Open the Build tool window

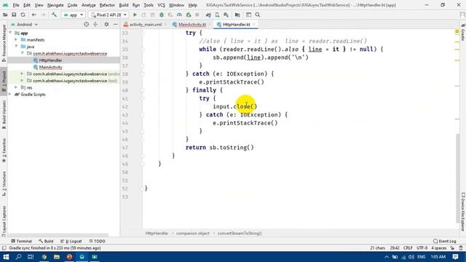[46, 241]
